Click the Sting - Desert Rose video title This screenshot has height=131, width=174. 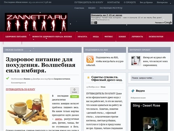(147, 105)
